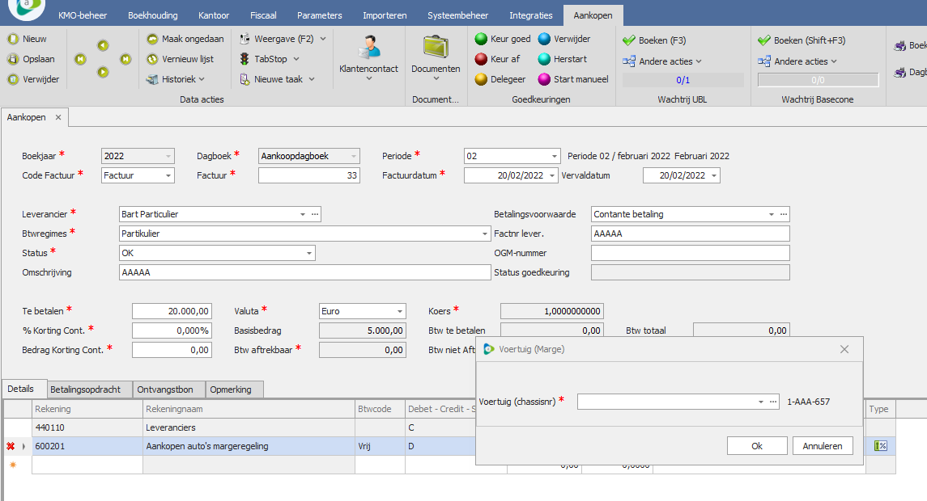The image size is (927, 501).
Task: Open the Betalingsopdracht tab
Action: [x=85, y=389]
